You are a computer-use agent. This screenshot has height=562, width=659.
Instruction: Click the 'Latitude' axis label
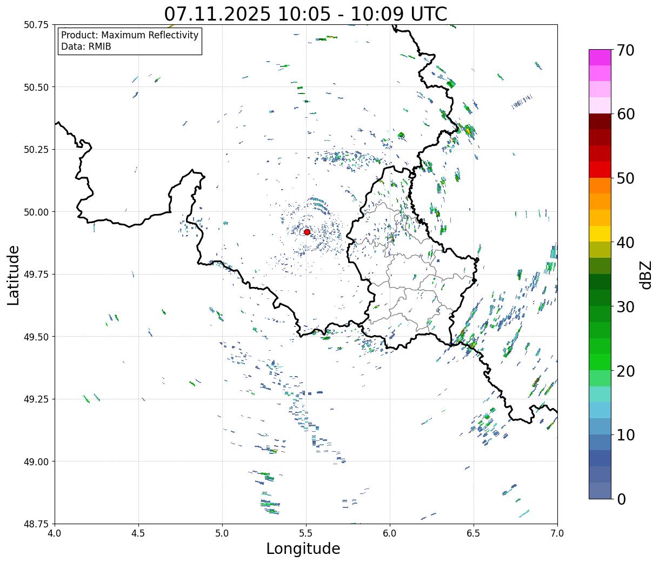[x=14, y=275]
